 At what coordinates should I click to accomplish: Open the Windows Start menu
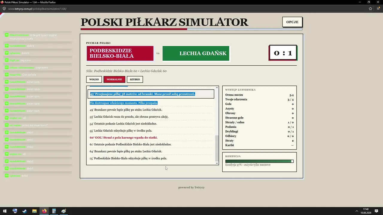[x=5, y=211]
